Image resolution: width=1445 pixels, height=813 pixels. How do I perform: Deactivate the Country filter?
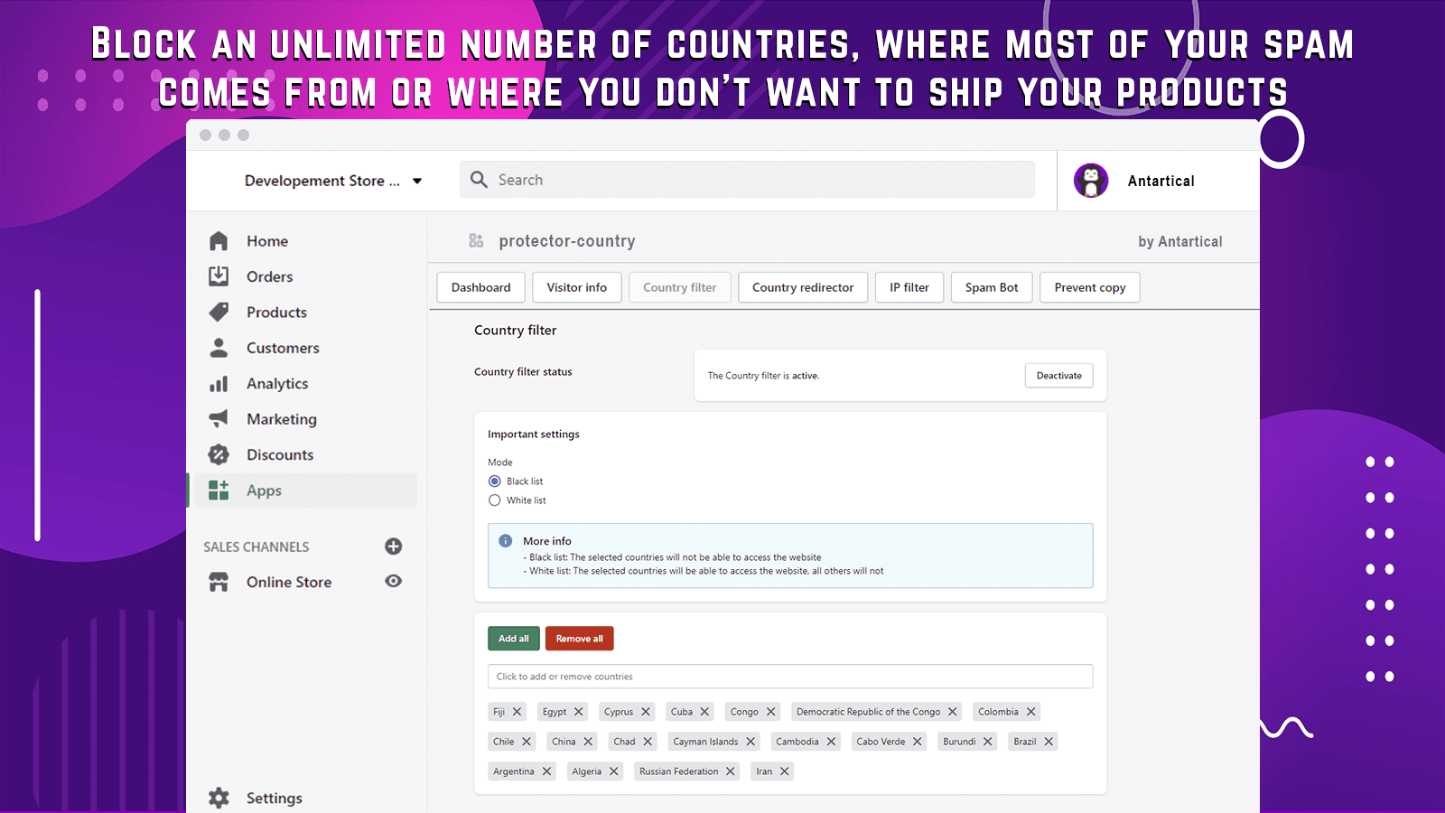pyautogui.click(x=1058, y=375)
